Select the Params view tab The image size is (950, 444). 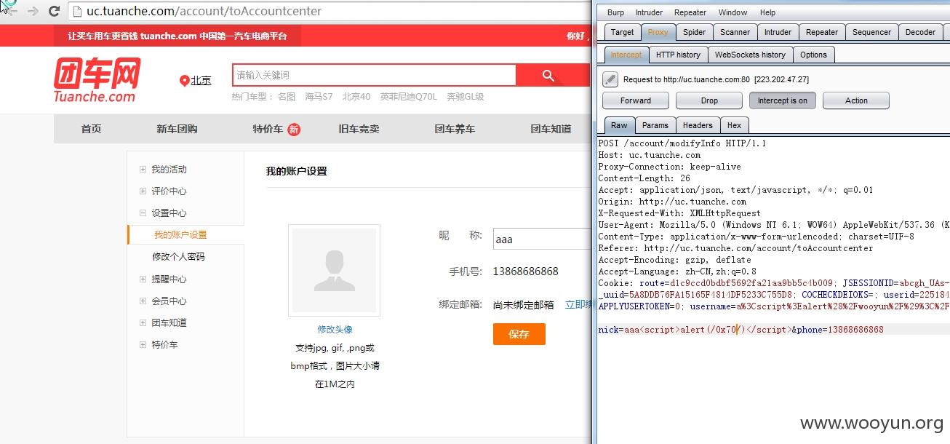pyautogui.click(x=655, y=125)
